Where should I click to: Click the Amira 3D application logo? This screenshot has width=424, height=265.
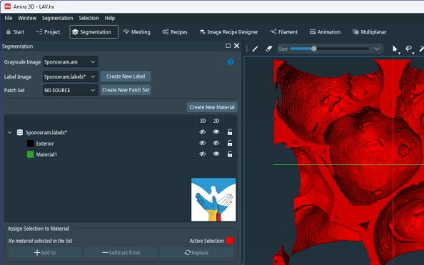[x=7, y=6]
